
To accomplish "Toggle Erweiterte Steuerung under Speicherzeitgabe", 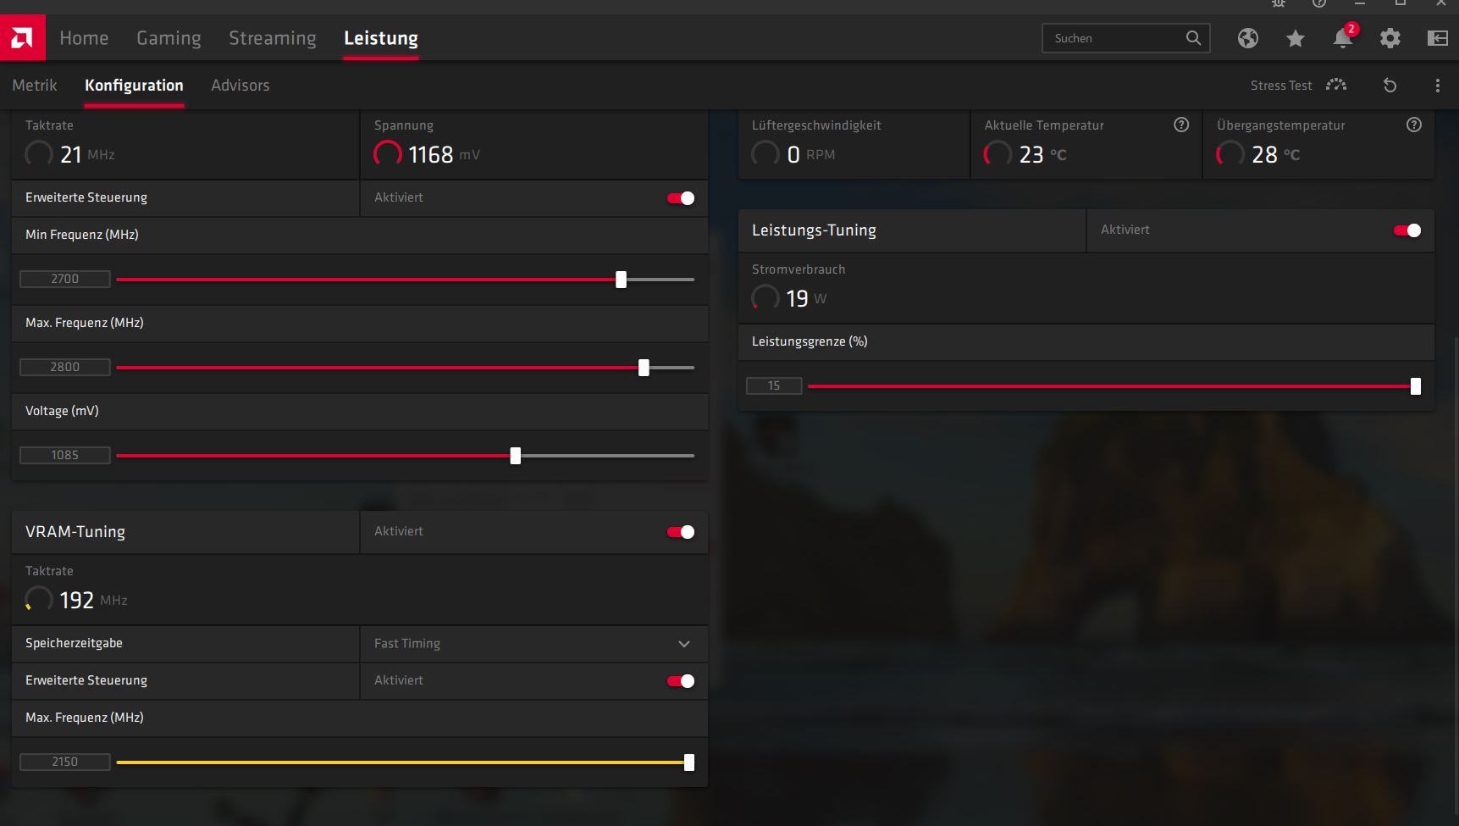I will coord(681,681).
